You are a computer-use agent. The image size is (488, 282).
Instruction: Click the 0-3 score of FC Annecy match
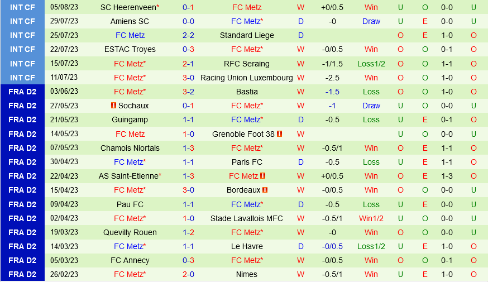click(188, 260)
